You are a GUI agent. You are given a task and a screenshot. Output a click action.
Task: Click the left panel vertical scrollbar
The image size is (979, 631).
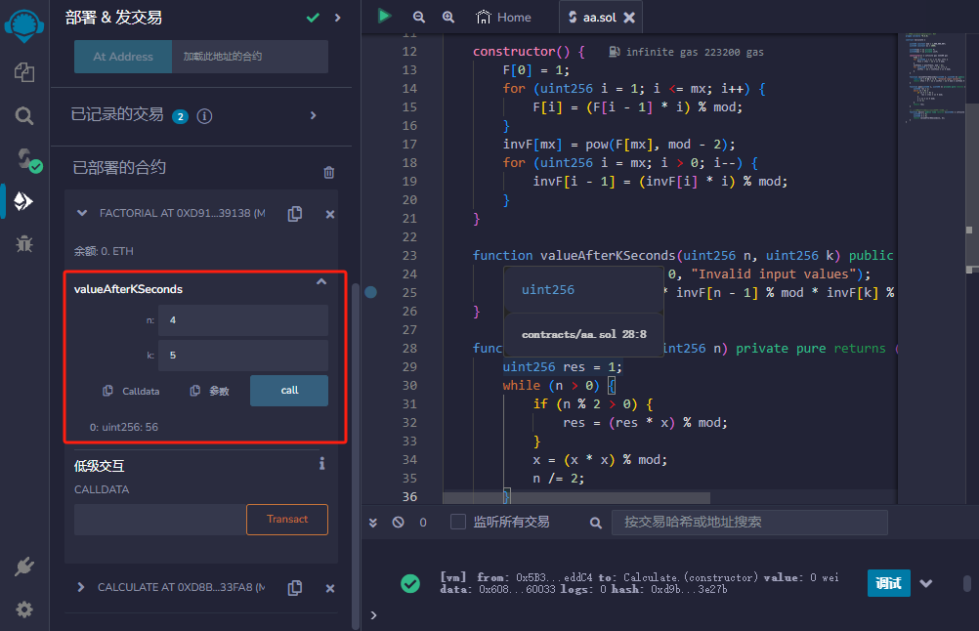(x=356, y=455)
